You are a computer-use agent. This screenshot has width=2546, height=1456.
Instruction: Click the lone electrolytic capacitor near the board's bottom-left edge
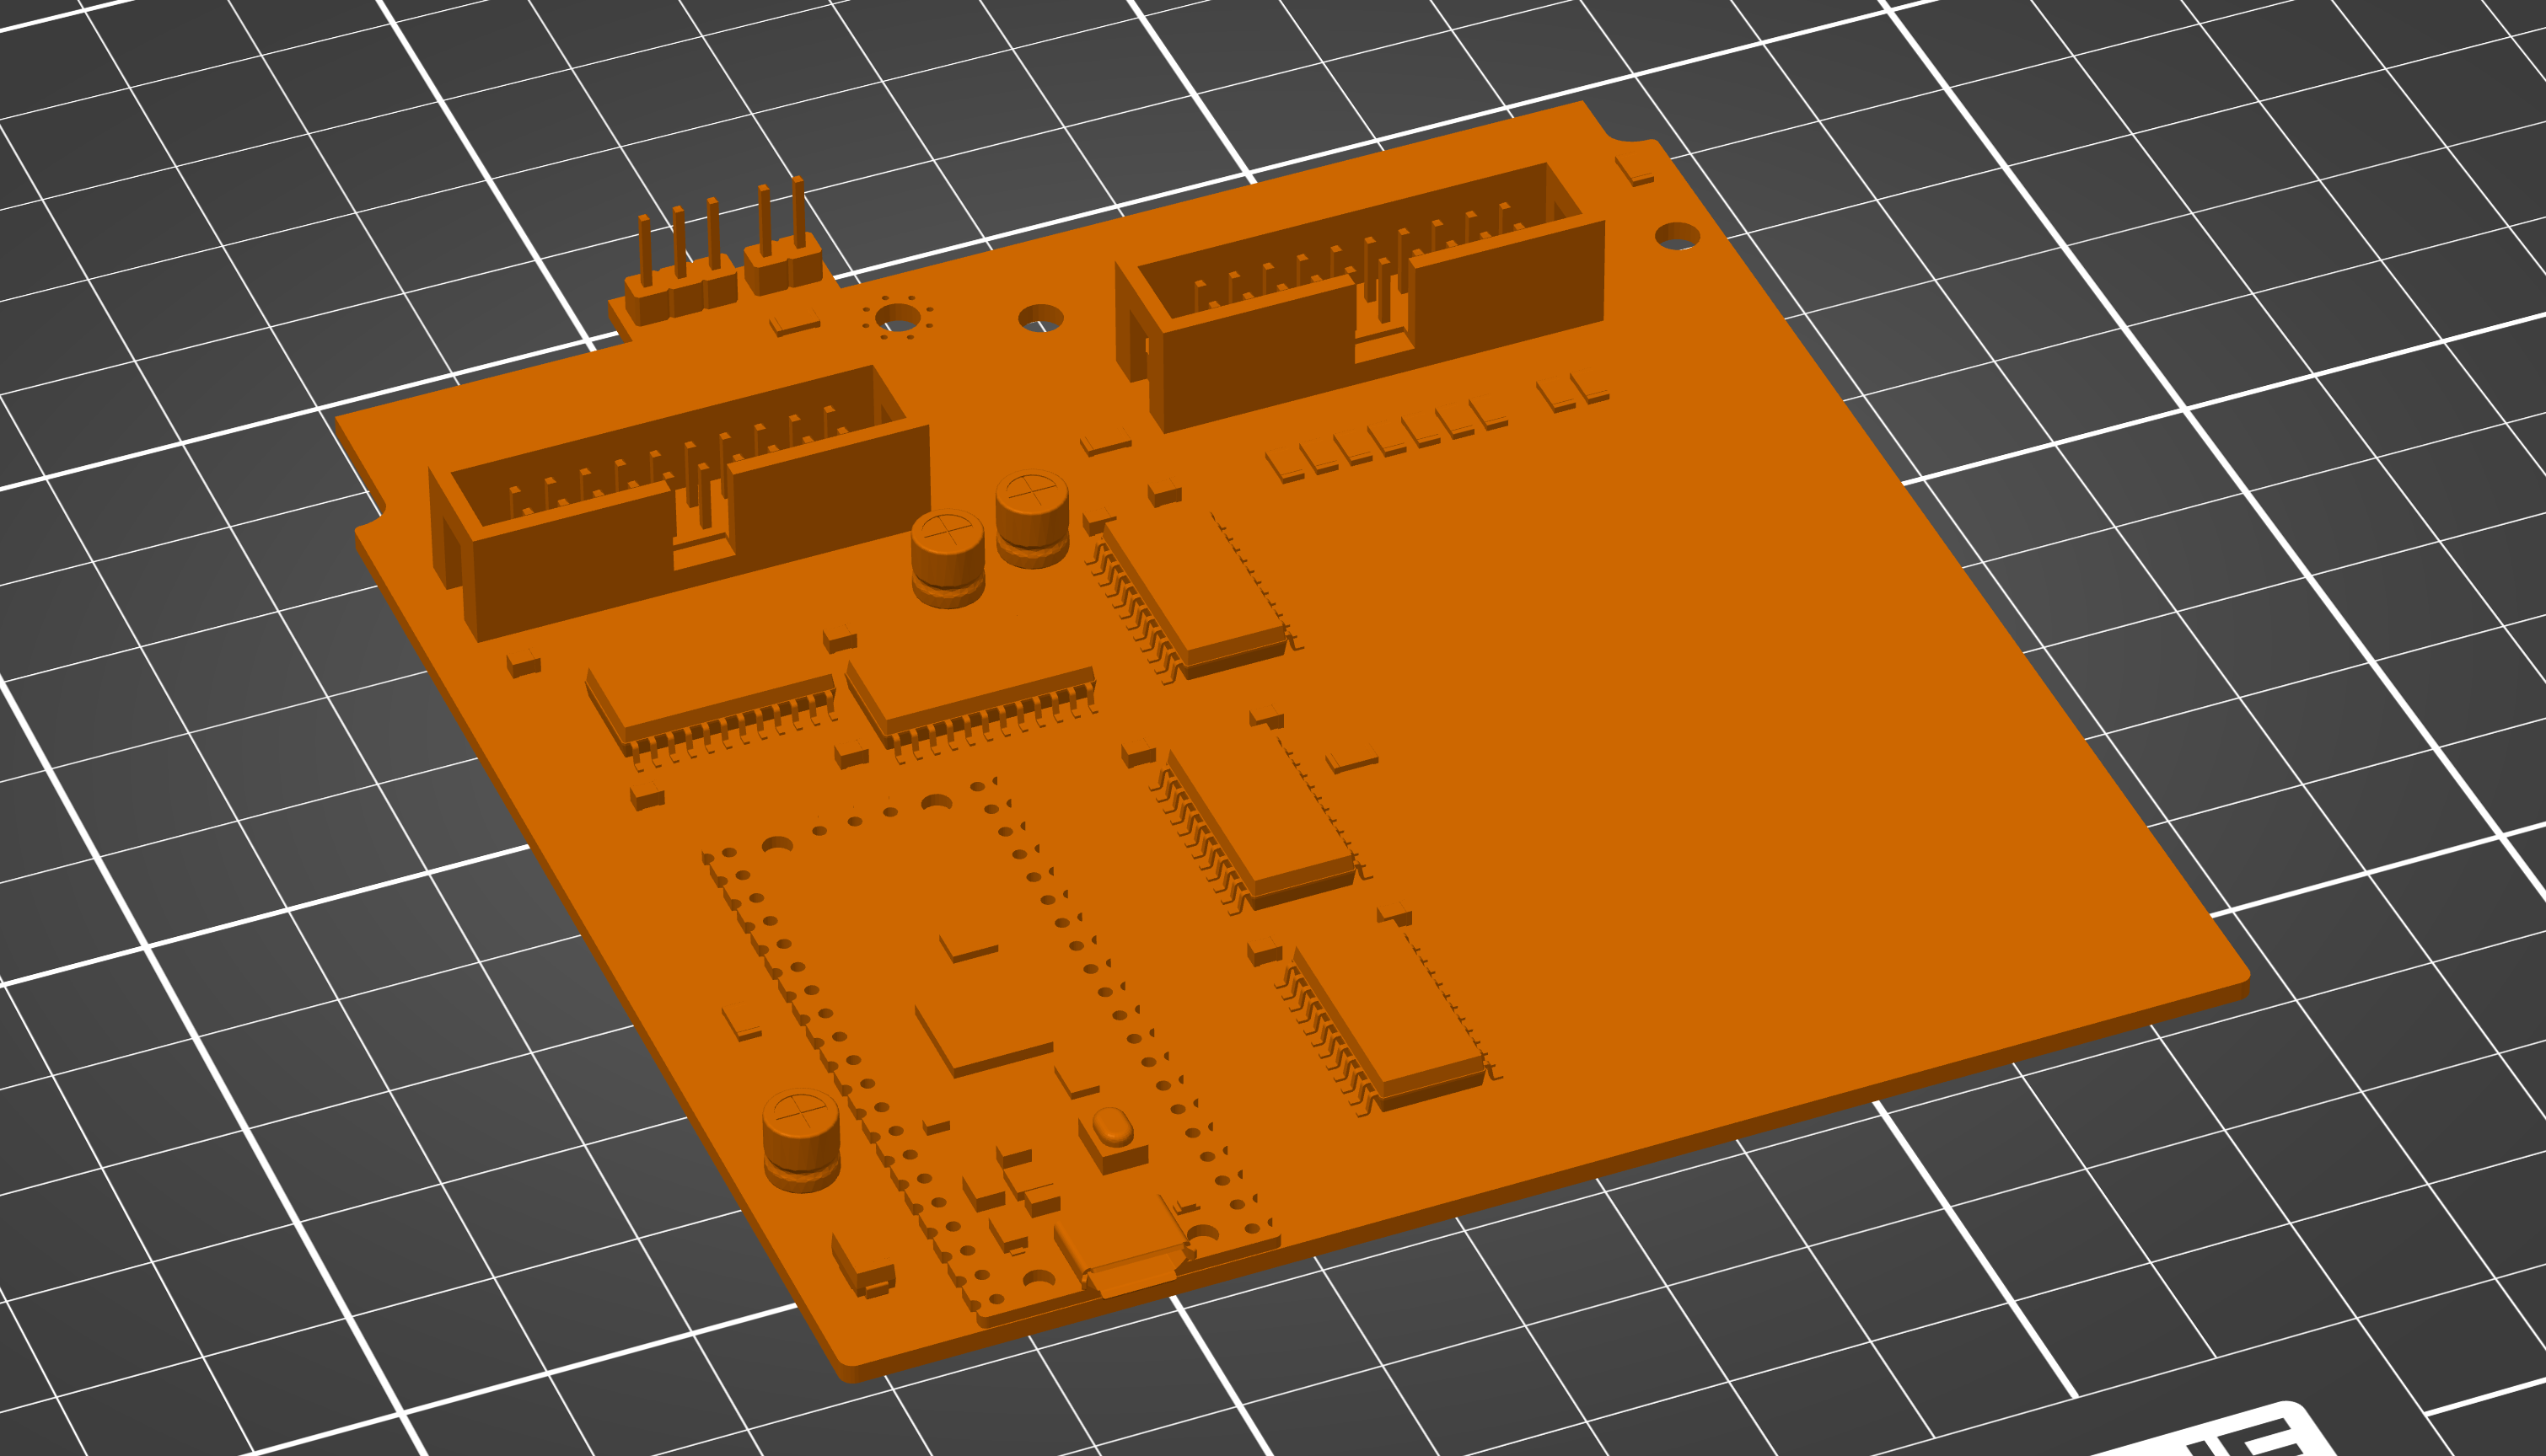[x=801, y=1140]
